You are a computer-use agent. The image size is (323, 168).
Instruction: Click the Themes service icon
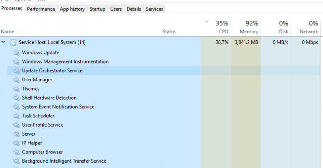click(x=17, y=89)
